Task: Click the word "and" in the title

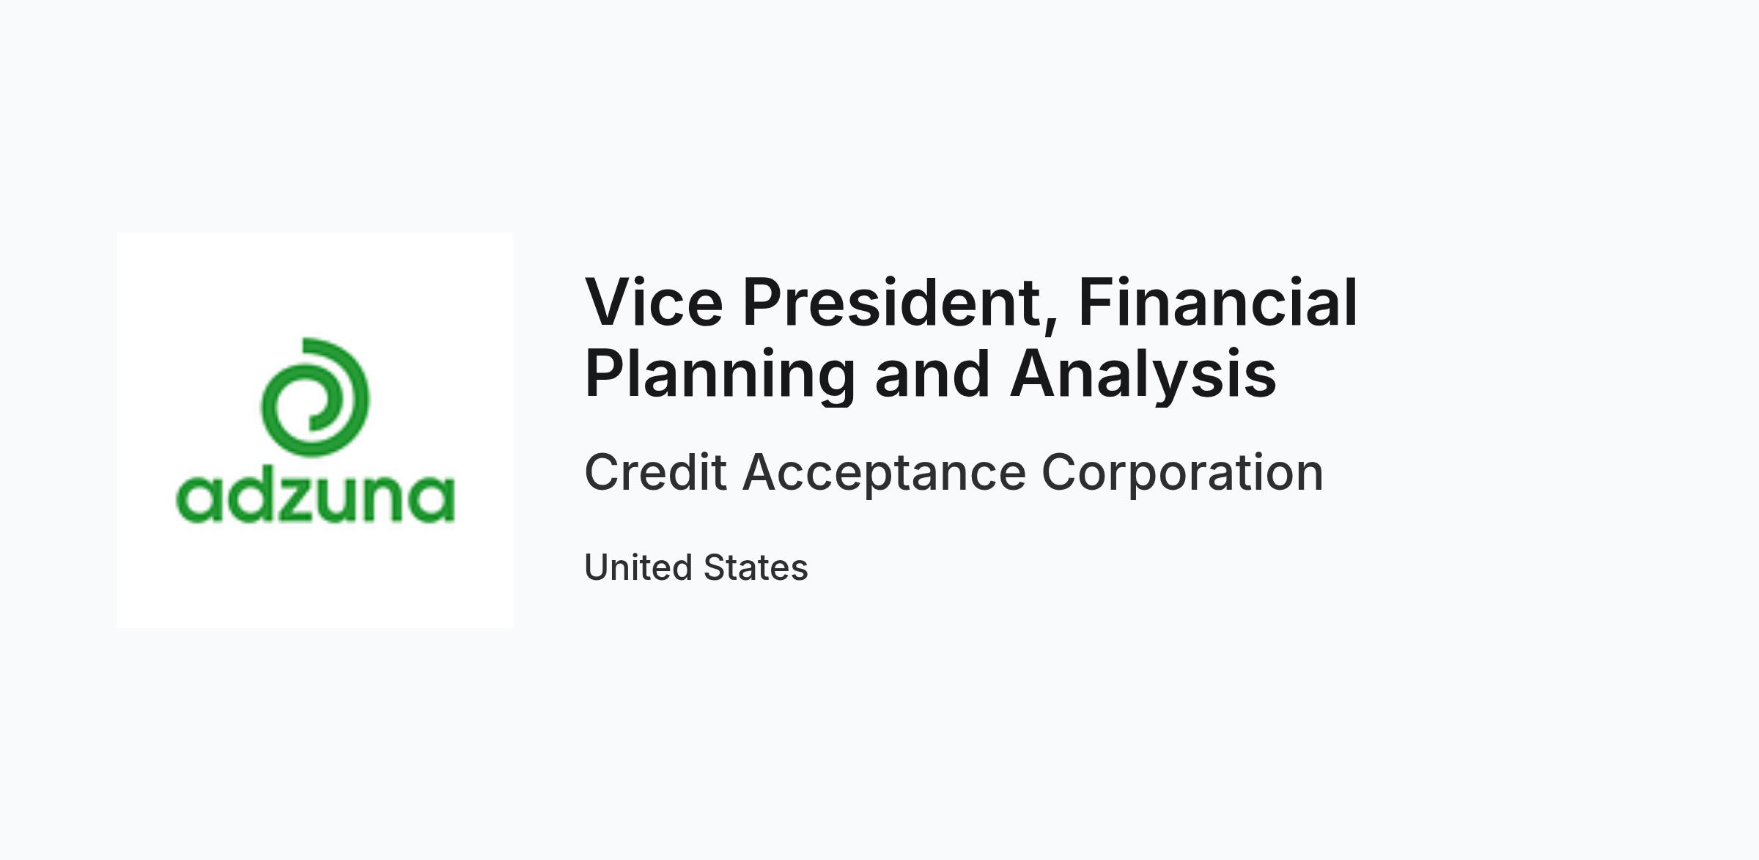Action: pos(932,374)
